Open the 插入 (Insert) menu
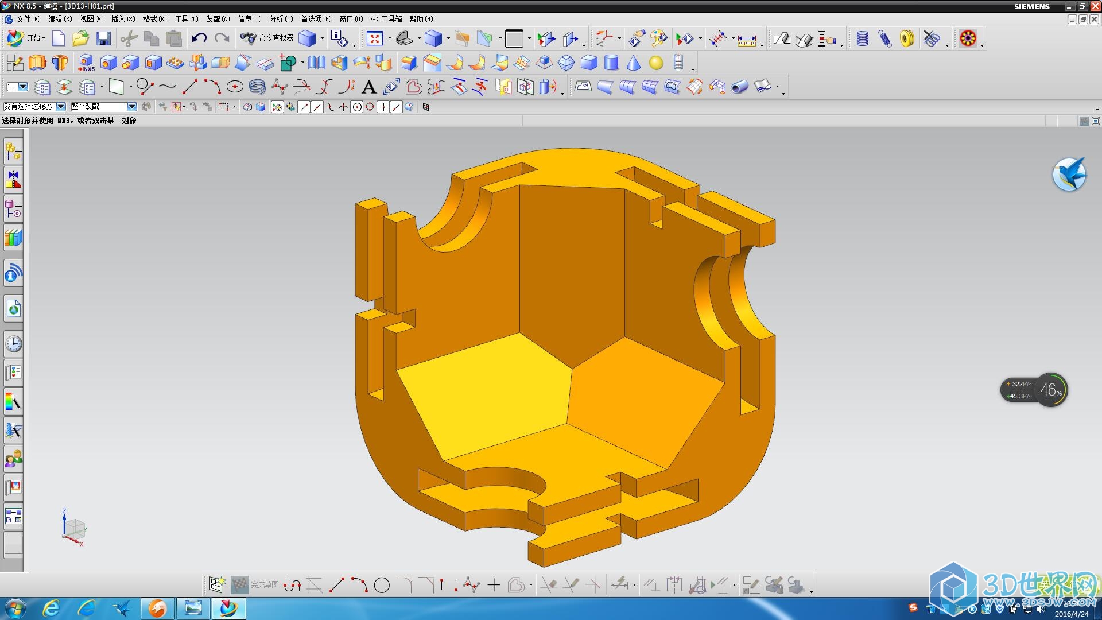The image size is (1102, 620). tap(123, 19)
